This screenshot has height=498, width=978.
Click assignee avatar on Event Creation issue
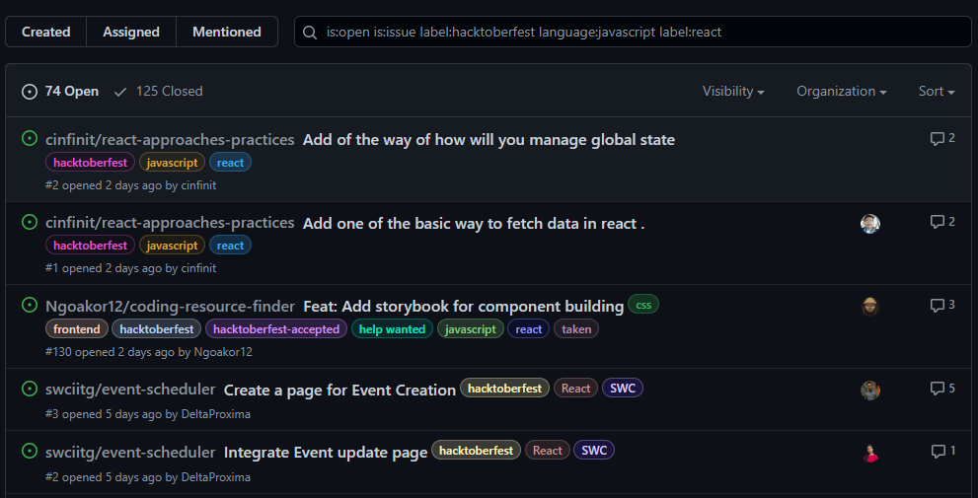click(870, 391)
